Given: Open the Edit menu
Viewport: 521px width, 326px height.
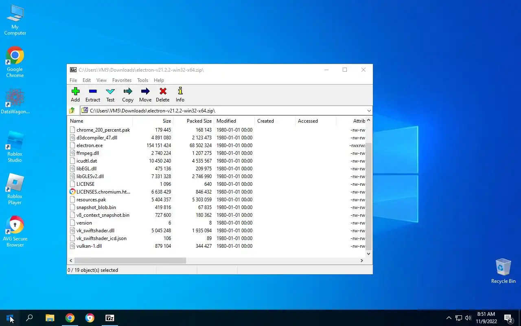Looking at the screenshot, I should [87, 80].
